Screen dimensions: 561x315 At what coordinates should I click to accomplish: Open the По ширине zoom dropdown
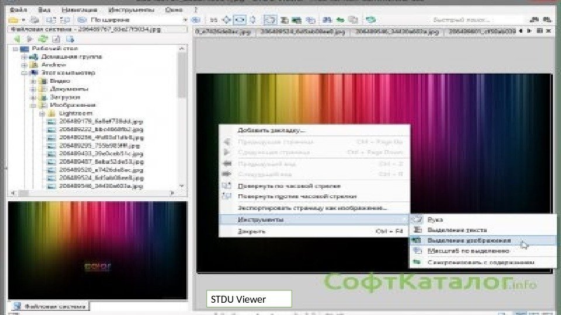[x=185, y=20]
